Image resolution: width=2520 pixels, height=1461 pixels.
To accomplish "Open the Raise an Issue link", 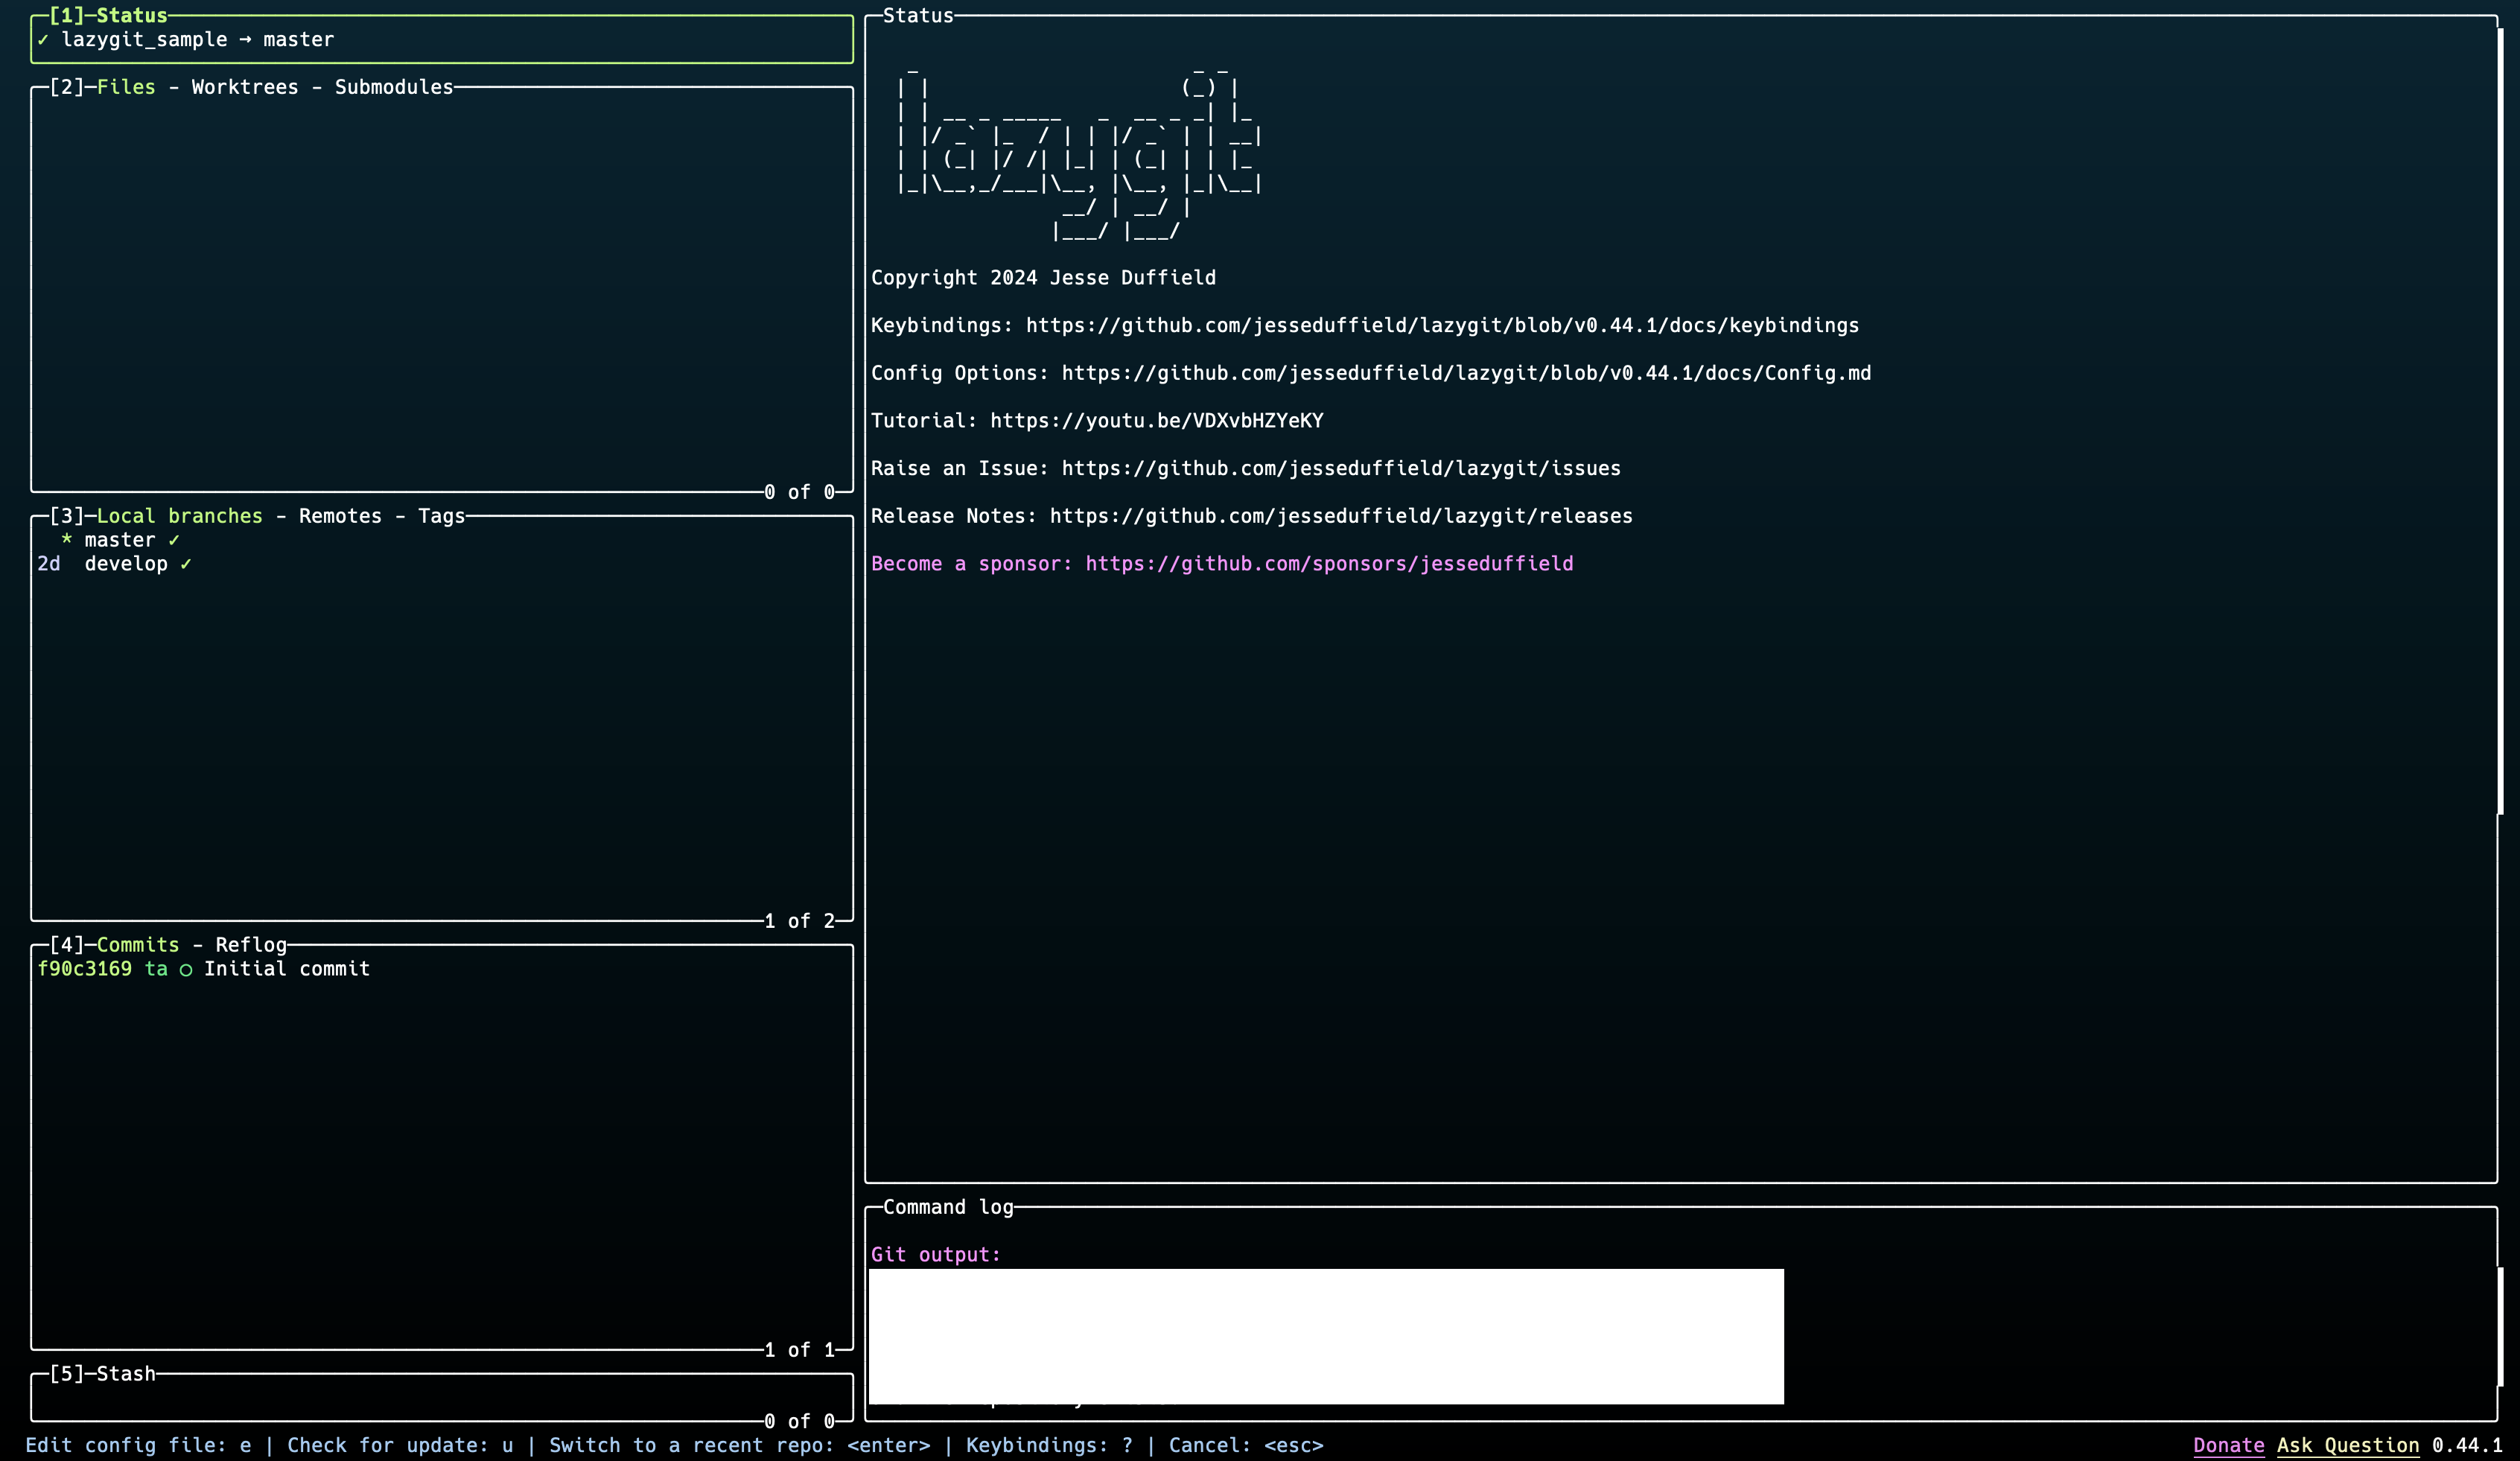I will click(x=1340, y=468).
